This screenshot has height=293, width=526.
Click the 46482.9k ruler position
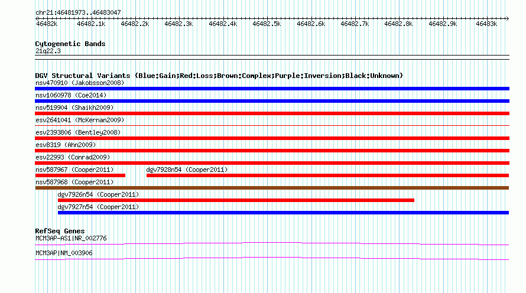pos(443,24)
